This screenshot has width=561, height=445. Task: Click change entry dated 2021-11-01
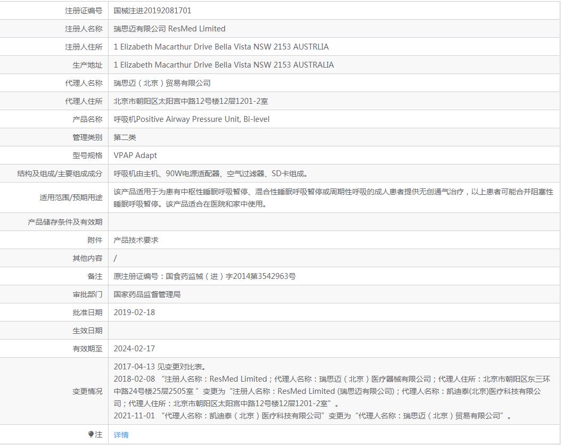312,416
